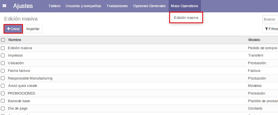Viewport: 278px width, 115px height.
Task: Open Usuarios y compañías menu
Action: [x=83, y=6]
